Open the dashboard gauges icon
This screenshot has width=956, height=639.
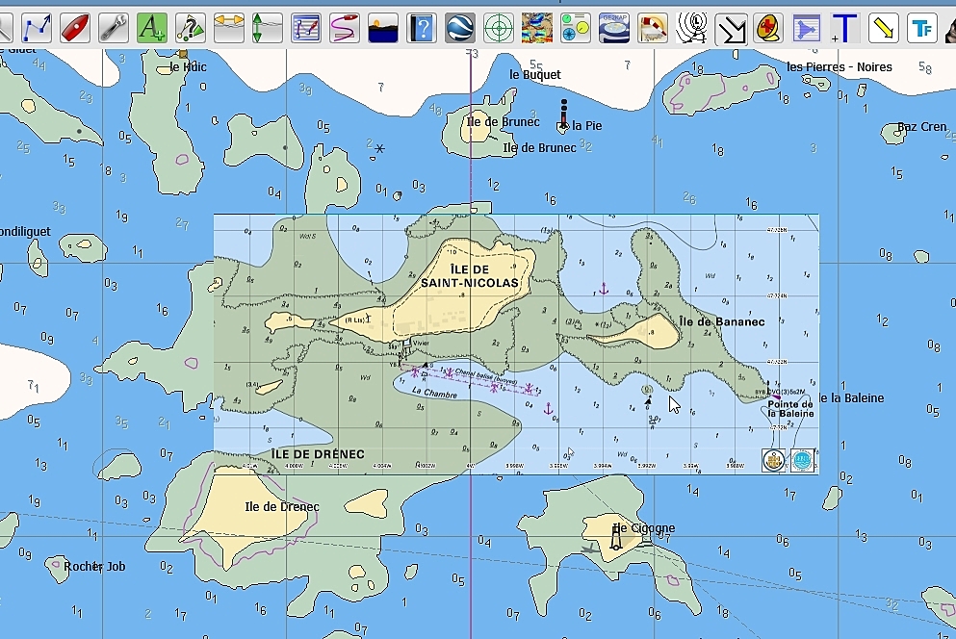576,28
